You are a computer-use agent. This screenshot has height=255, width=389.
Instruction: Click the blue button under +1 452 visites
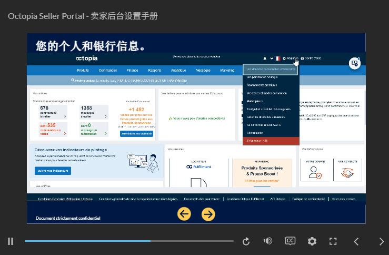136,134
